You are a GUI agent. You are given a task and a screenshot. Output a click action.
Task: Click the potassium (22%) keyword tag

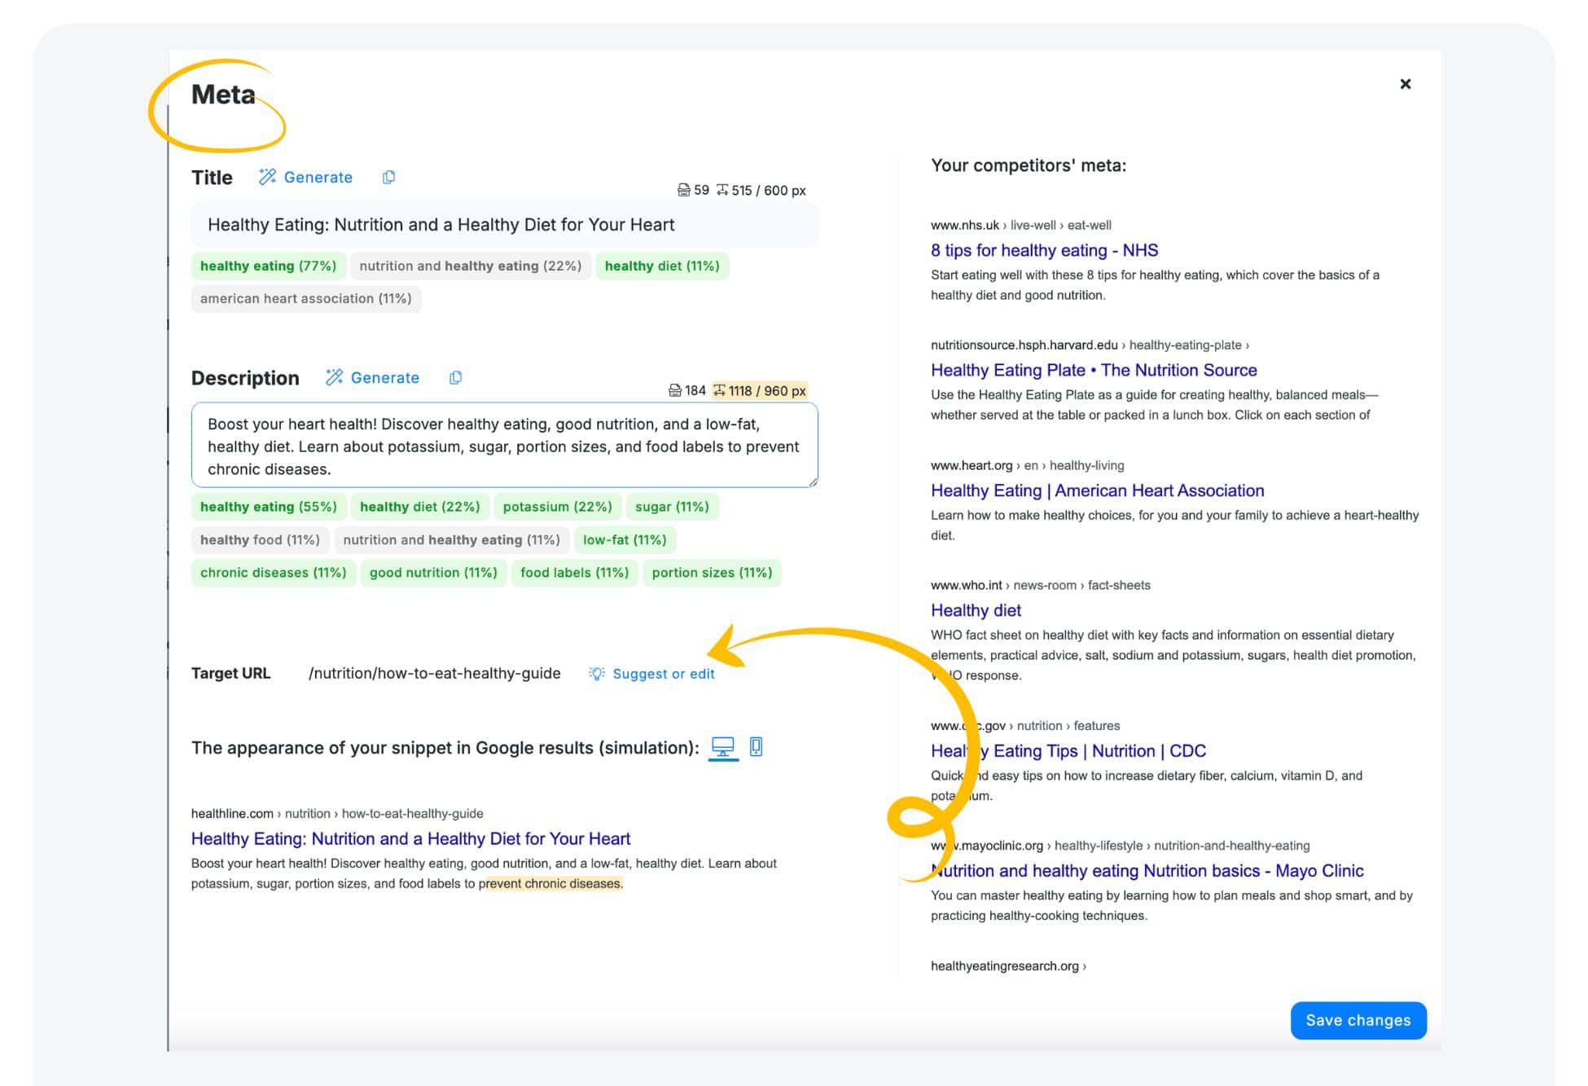pos(558,507)
